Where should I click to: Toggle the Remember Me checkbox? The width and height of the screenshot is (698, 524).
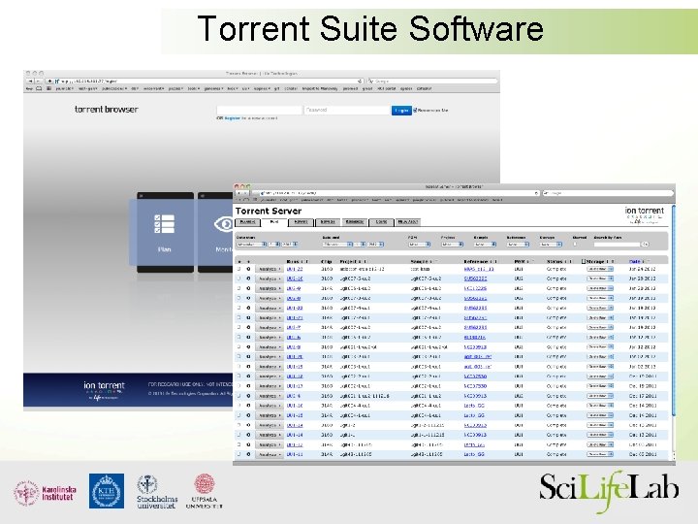point(415,110)
